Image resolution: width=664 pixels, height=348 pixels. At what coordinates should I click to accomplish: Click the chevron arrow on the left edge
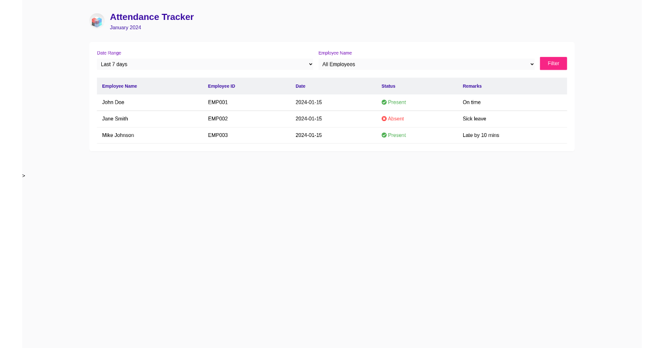[x=23, y=175]
